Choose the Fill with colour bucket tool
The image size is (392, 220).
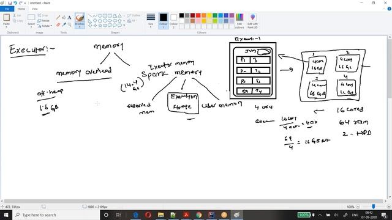point(64,18)
